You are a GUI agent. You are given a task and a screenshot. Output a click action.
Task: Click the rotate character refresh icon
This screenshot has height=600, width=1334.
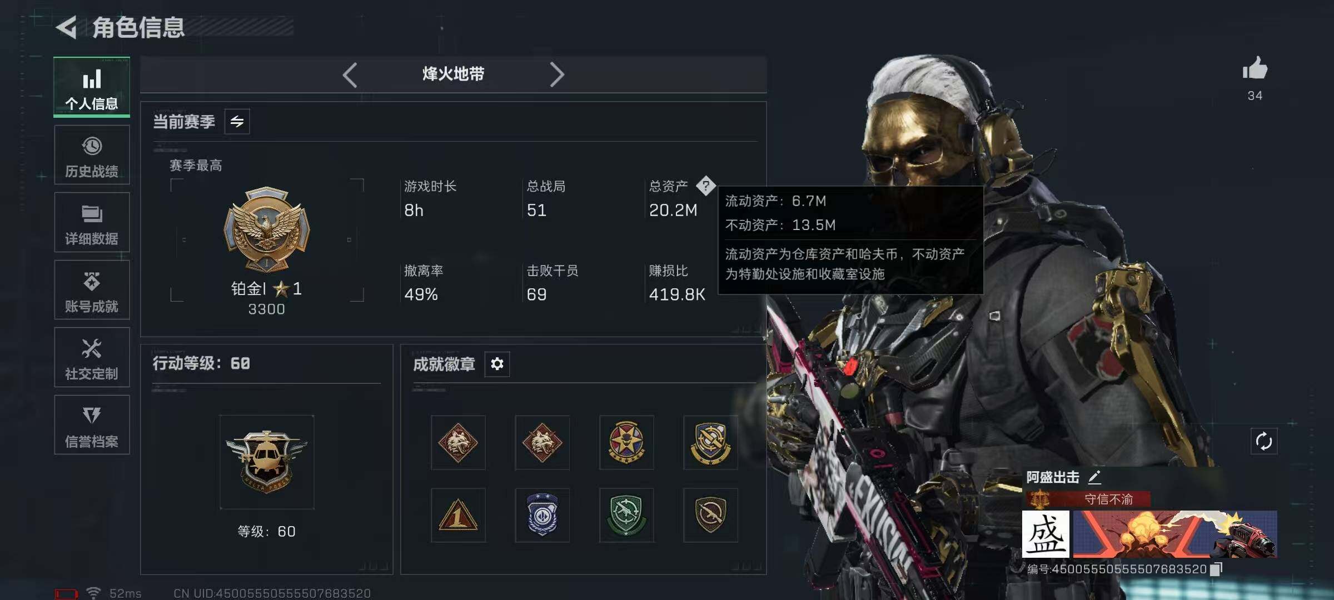[1263, 442]
